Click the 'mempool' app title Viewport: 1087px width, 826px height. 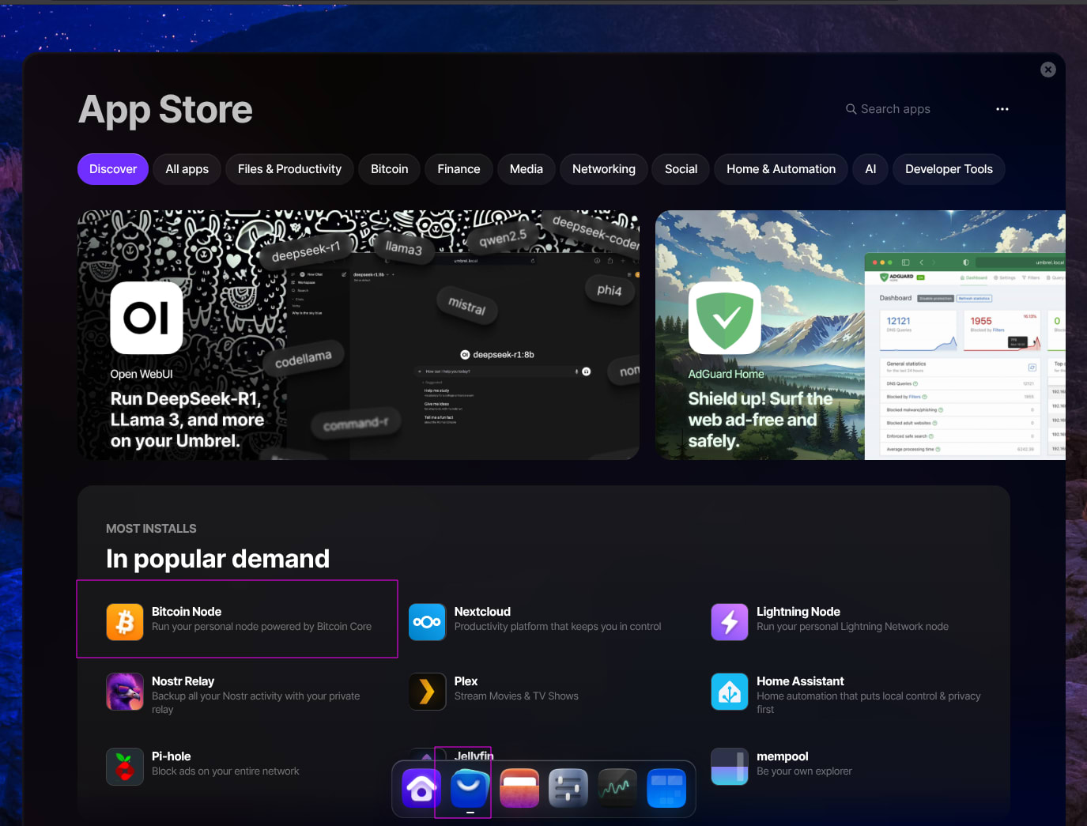[783, 756]
